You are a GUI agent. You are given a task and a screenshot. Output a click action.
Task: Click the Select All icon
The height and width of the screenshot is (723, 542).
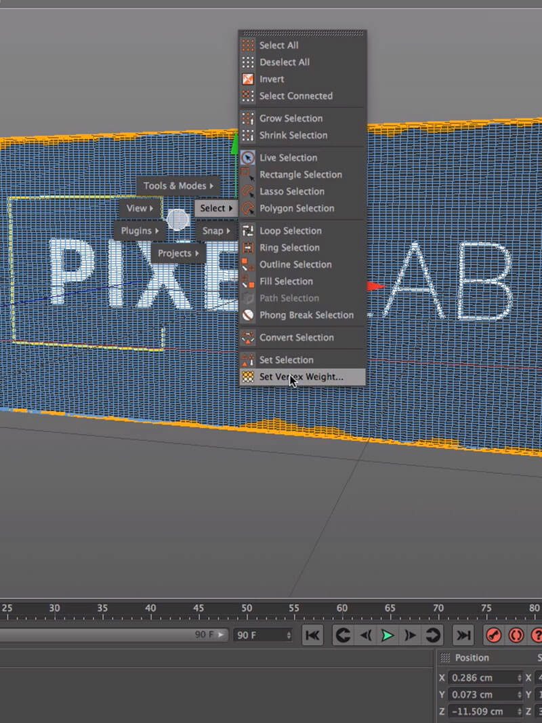(x=248, y=45)
